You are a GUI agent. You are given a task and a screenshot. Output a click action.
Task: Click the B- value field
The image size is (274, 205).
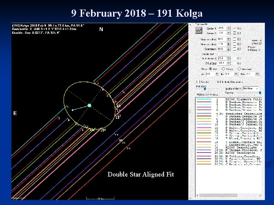click(x=229, y=74)
